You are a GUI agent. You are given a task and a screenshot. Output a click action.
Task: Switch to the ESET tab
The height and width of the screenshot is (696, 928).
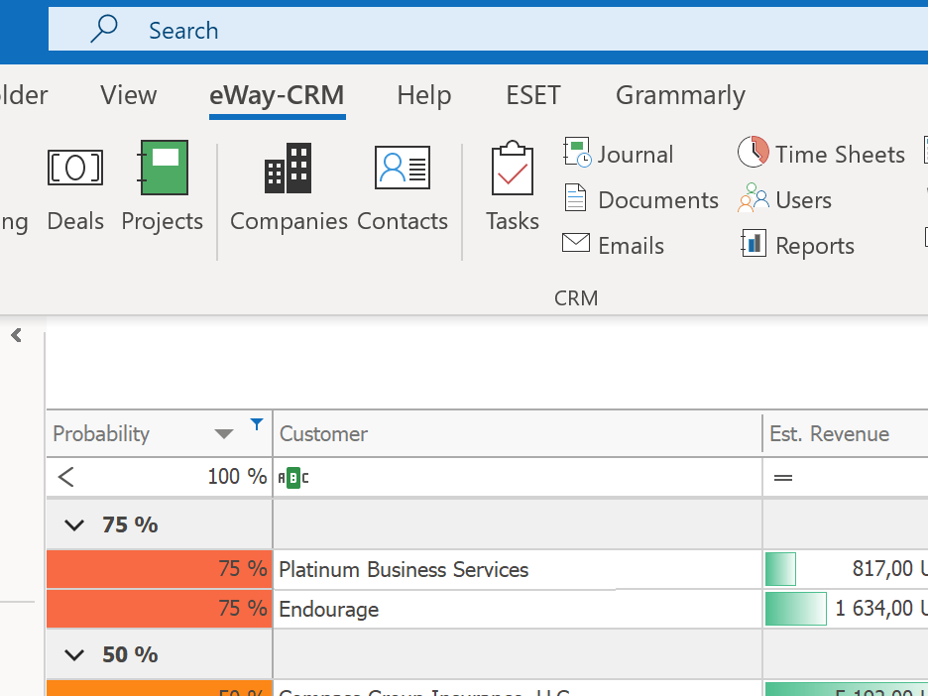point(532,95)
